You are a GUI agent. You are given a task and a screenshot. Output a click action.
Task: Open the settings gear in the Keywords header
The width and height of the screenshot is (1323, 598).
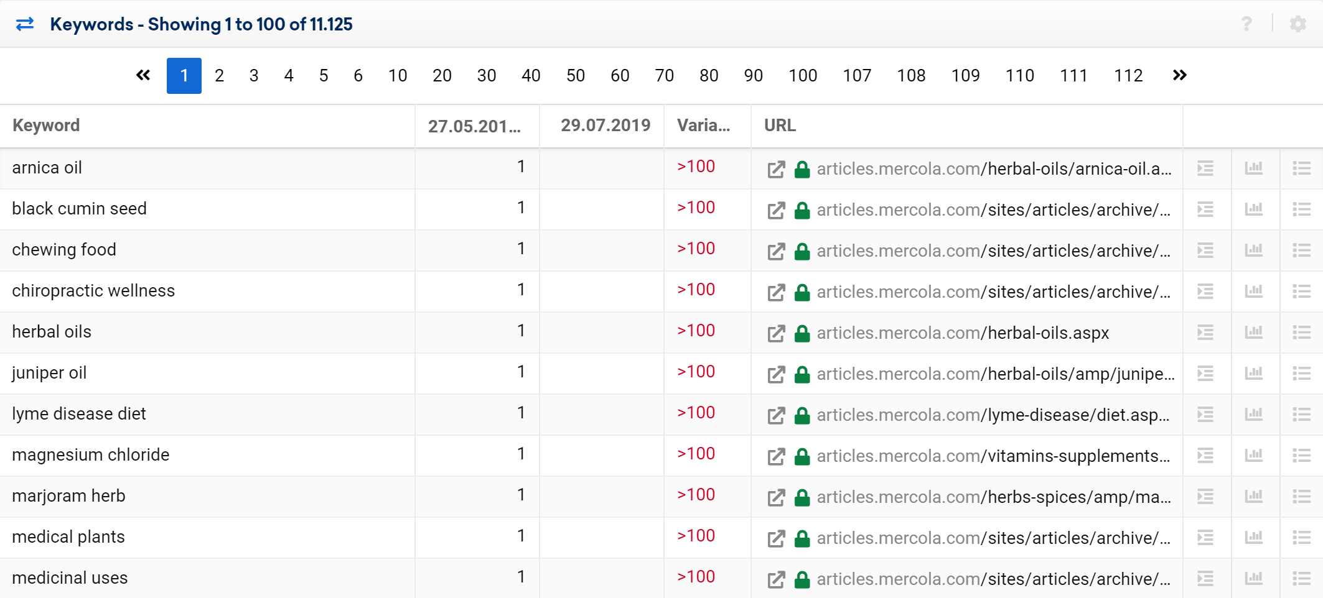[1297, 24]
